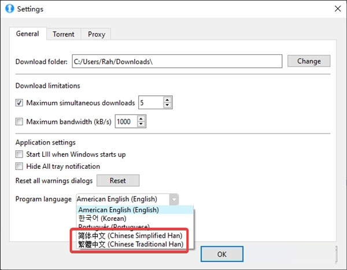Decrease maximum simultaneous downloads with down arrow
Image resolution: width=347 pixels, height=270 pixels.
(167, 106)
